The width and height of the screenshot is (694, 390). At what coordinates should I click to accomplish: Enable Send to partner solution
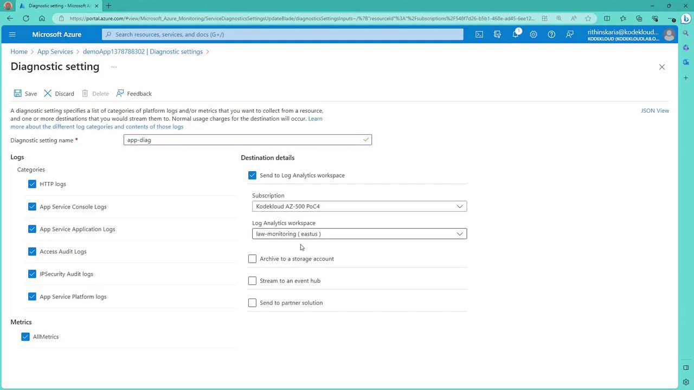coord(252,303)
